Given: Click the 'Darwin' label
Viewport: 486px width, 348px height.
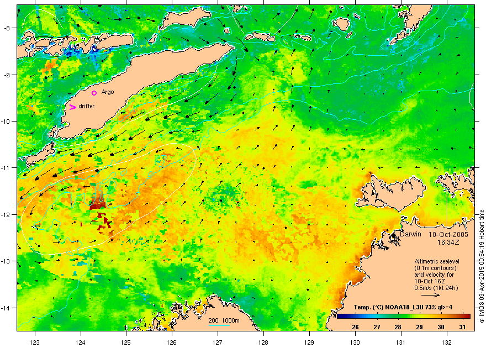Looking at the screenshot, I should (x=410, y=234).
